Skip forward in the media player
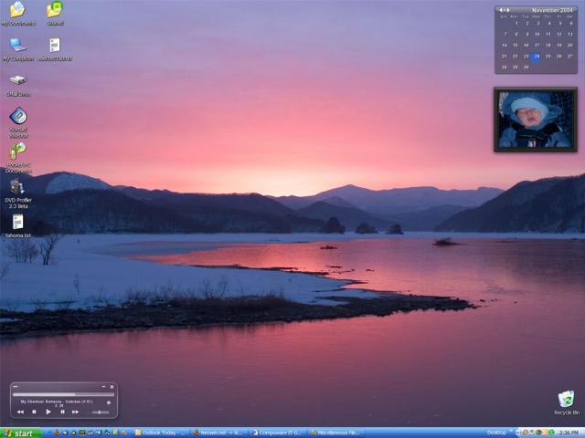Image resolution: width=585 pixels, height=438 pixels. click(x=75, y=412)
